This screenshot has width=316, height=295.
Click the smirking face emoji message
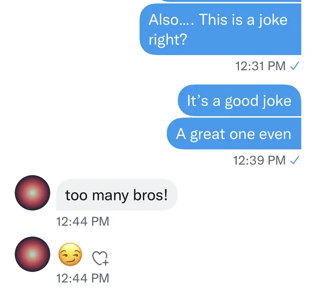(x=70, y=254)
